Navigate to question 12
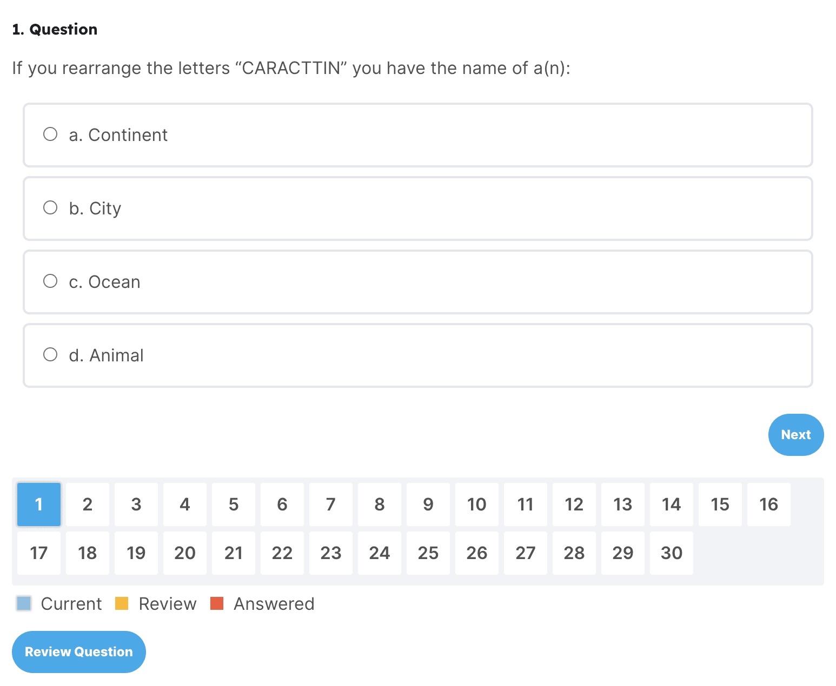This screenshot has height=686, width=836. [x=574, y=505]
